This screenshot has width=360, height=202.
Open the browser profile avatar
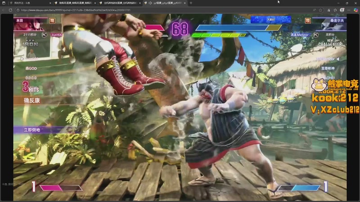point(342,10)
